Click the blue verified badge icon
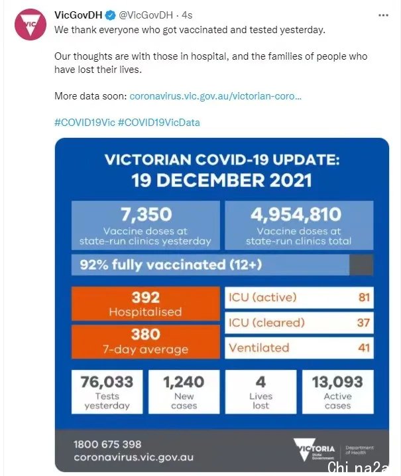 [110, 15]
